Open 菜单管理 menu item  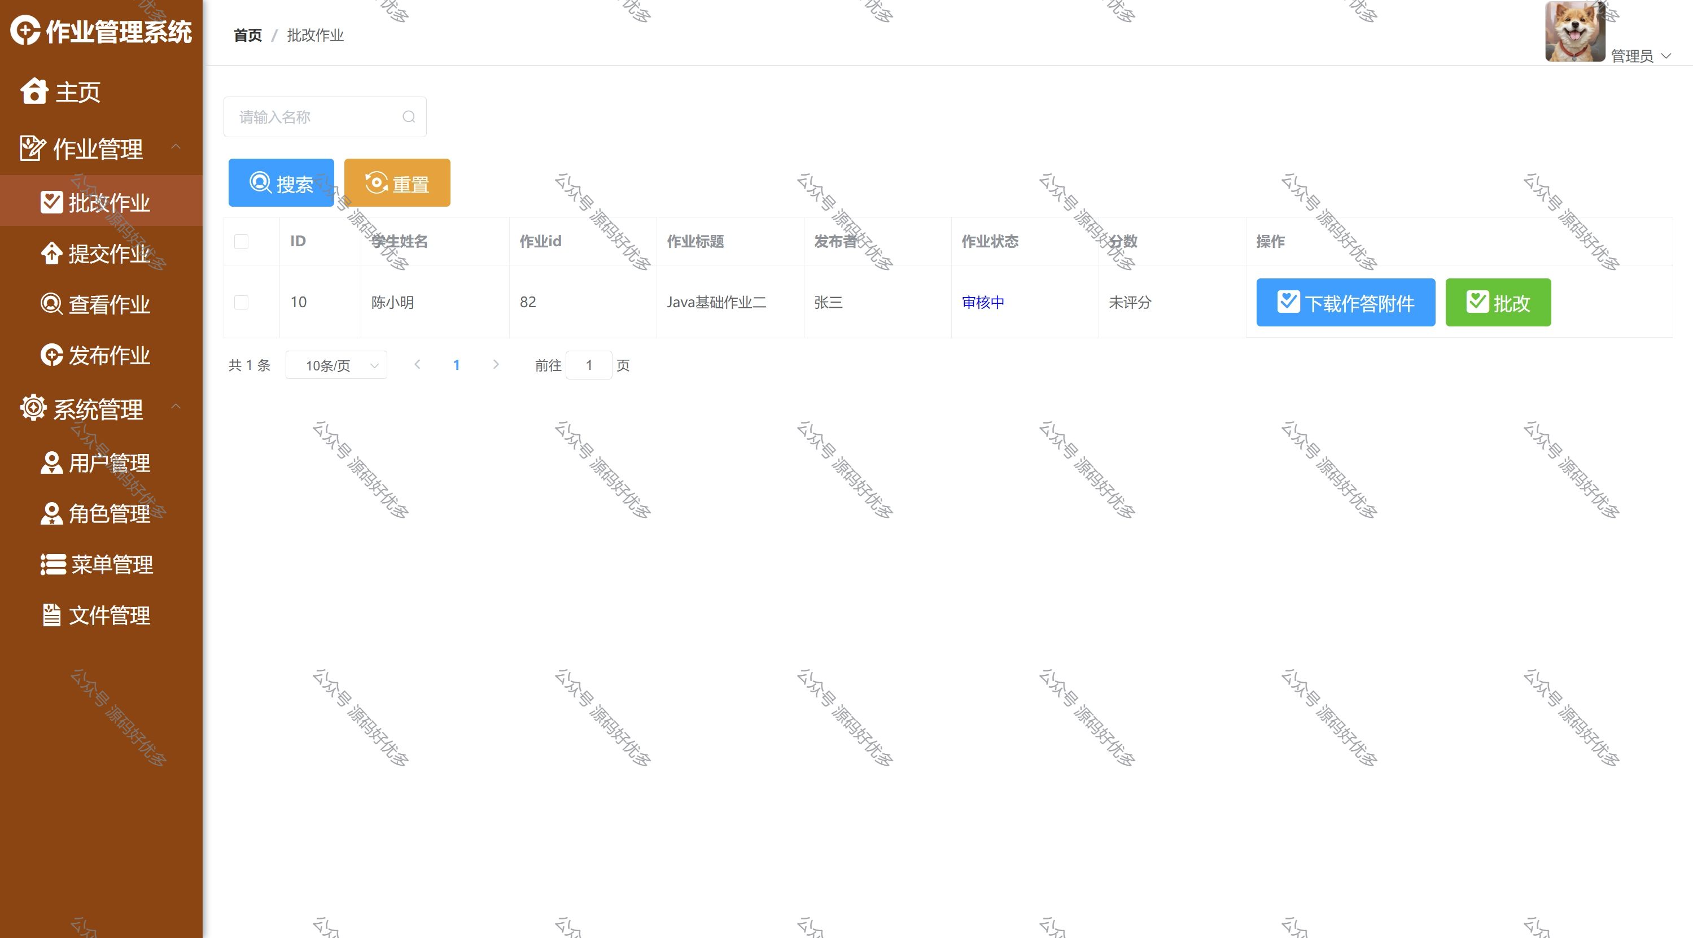pos(101,564)
